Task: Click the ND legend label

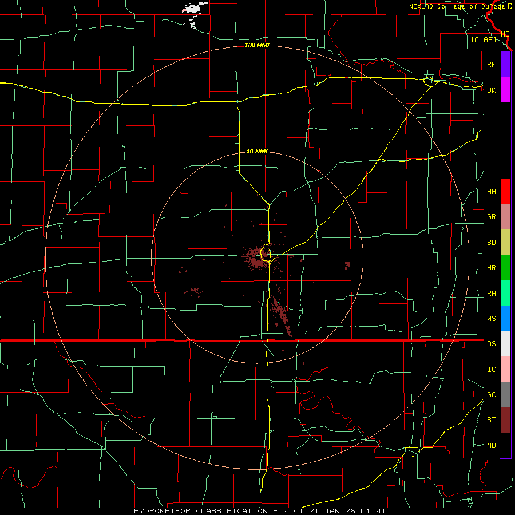Action: [492, 445]
